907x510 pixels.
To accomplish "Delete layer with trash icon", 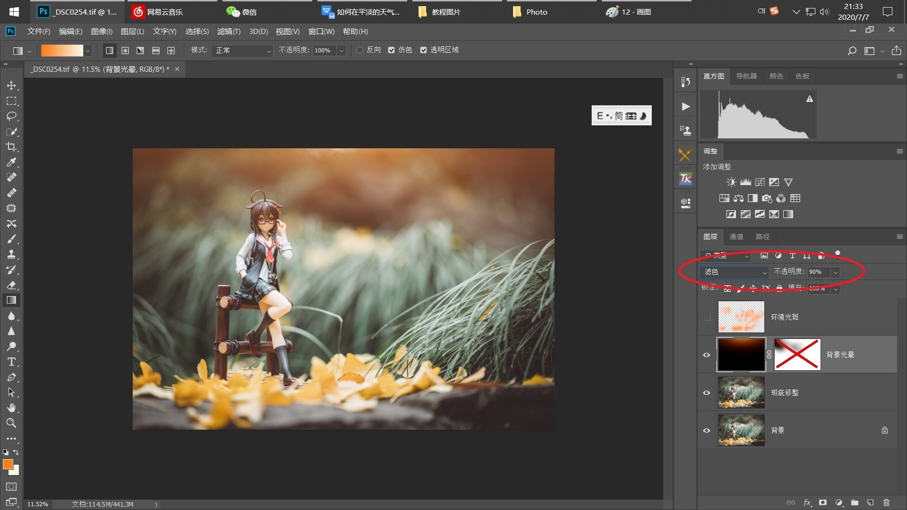I will click(x=886, y=502).
